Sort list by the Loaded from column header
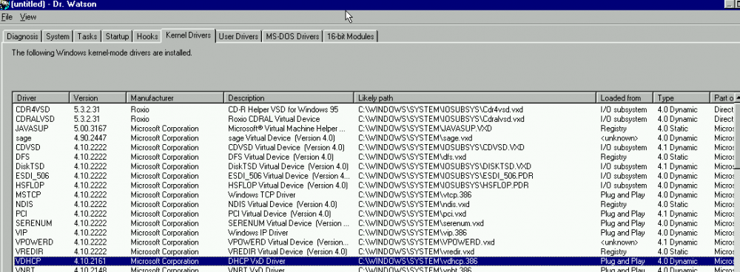 tap(625, 98)
